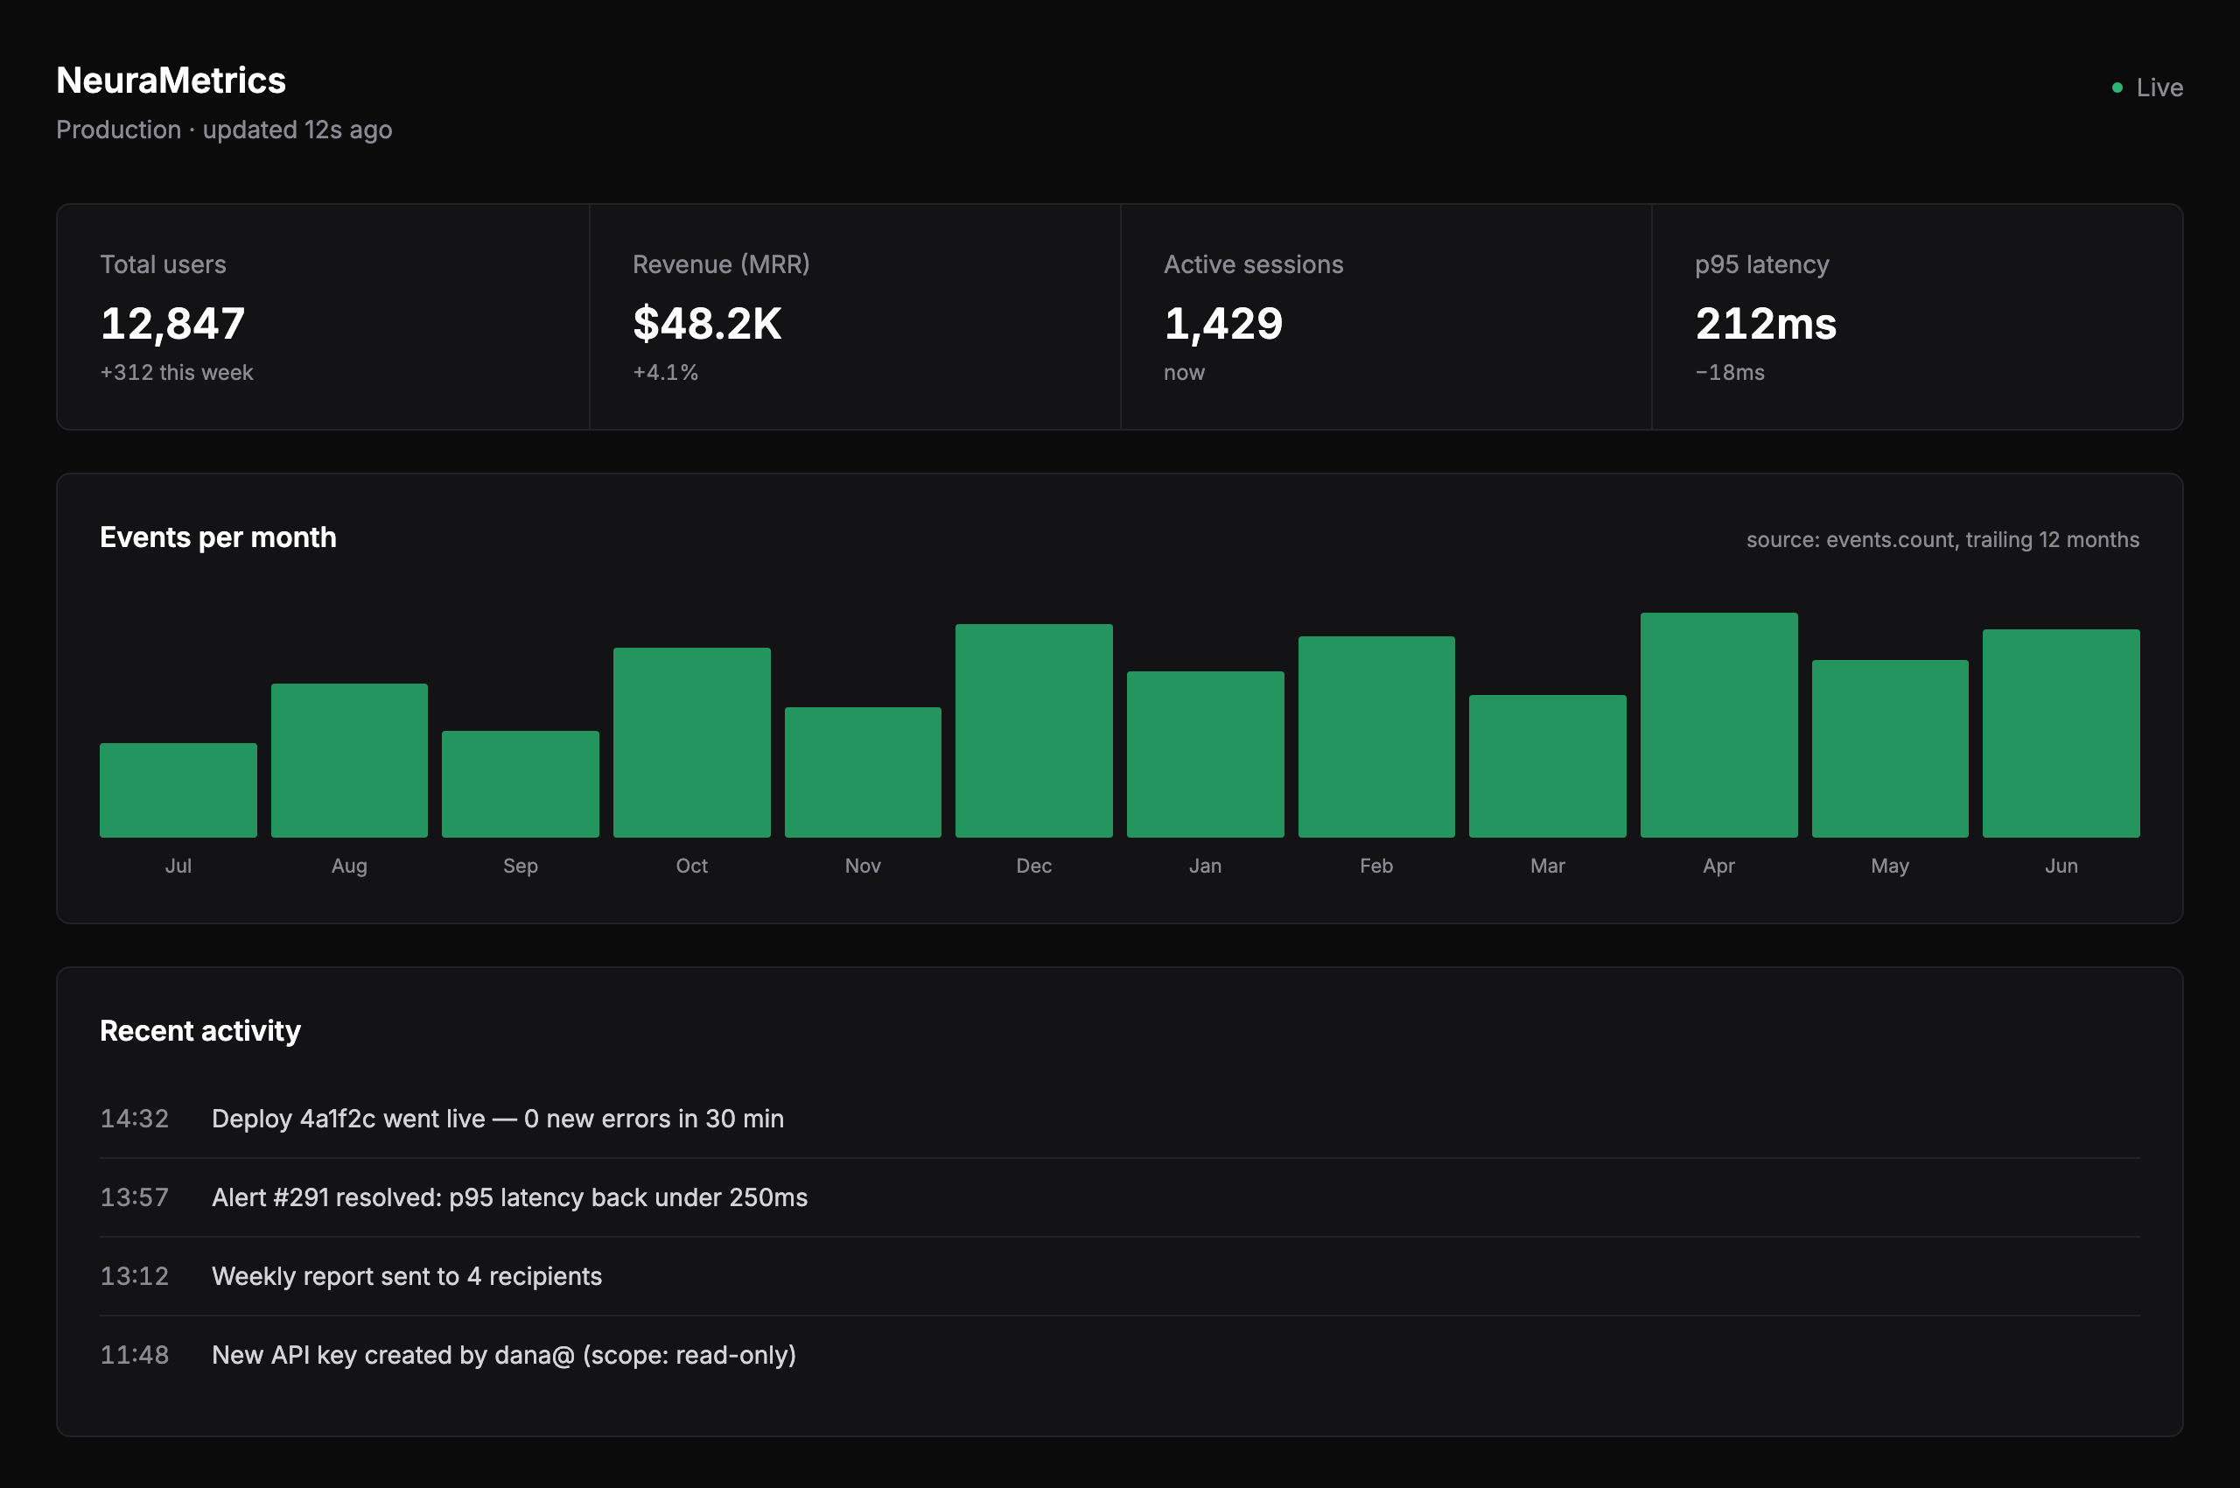This screenshot has width=2240, height=1488.
Task: Click the 13:12 timestamp
Action: [x=135, y=1276]
